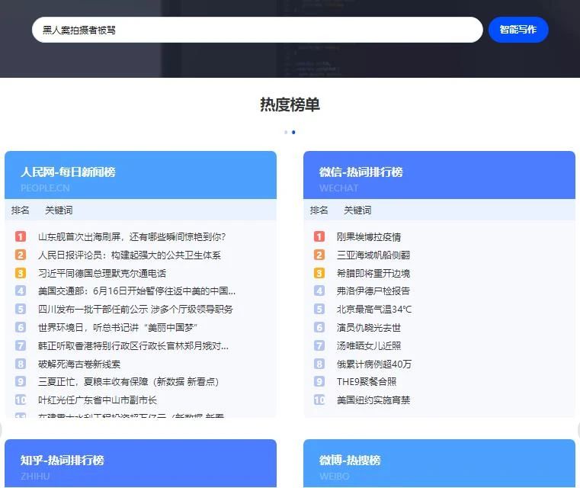Select keyword 演员仇晓光去世
The height and width of the screenshot is (488, 580).
coord(369,327)
